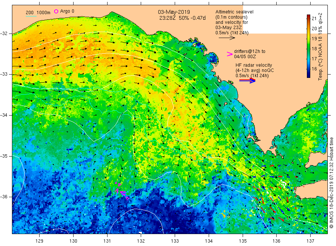Viewport: 336px width, 246px height.
Task: Click the latitude label -36
Action: coord(4,196)
